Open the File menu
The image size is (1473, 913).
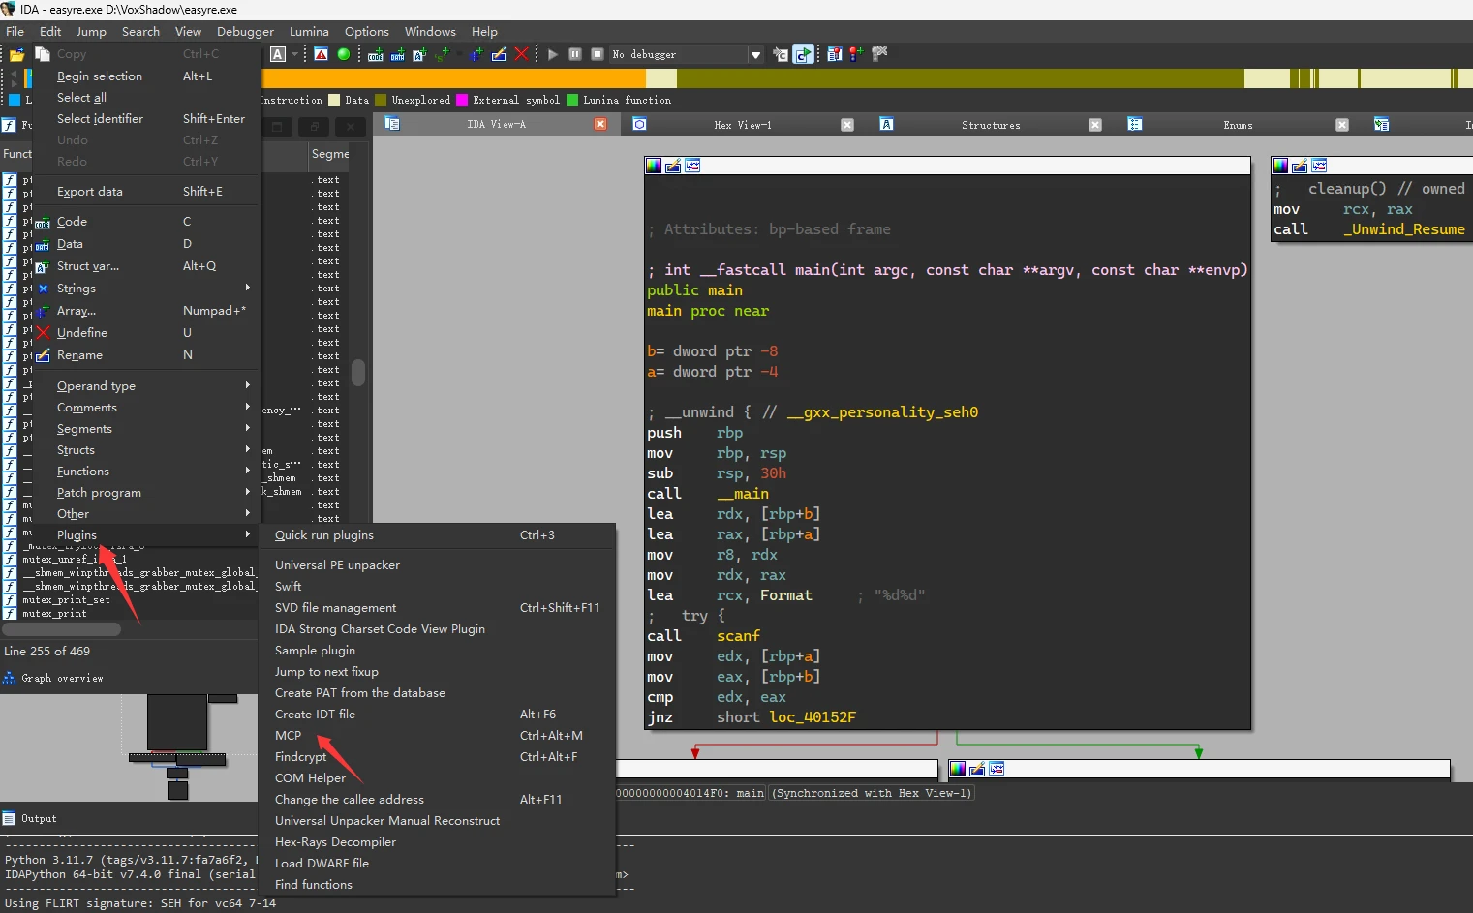point(15,31)
